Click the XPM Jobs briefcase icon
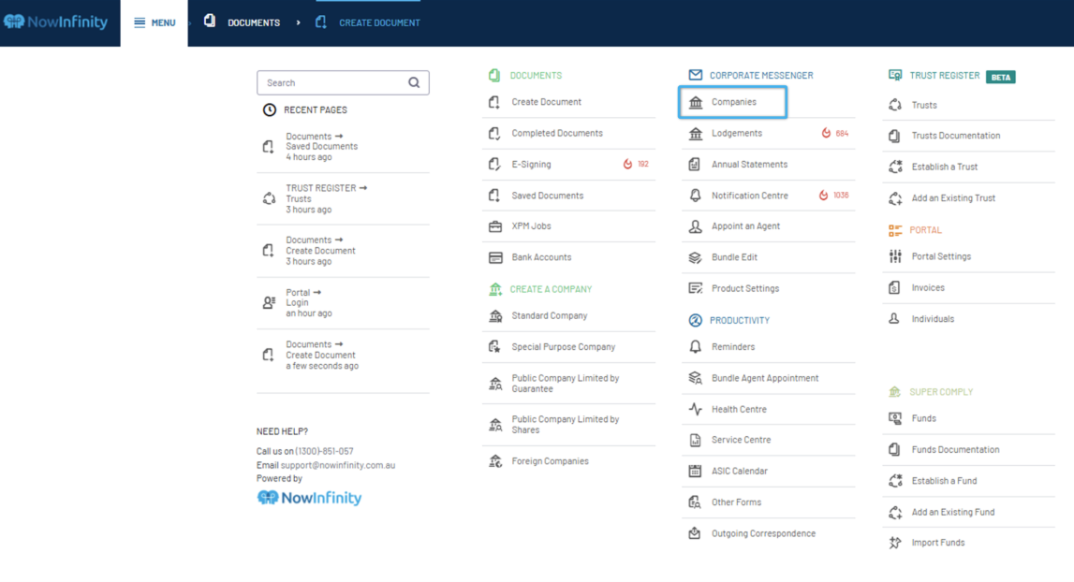 [x=495, y=226]
